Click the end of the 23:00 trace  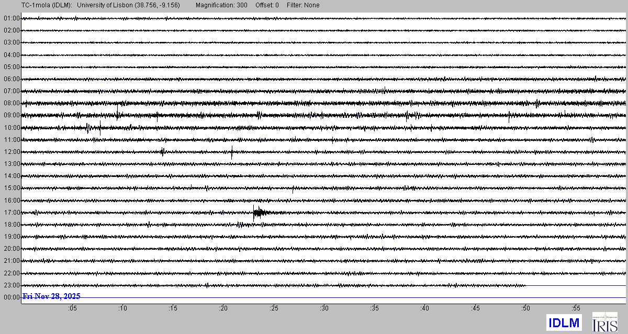tap(525, 285)
